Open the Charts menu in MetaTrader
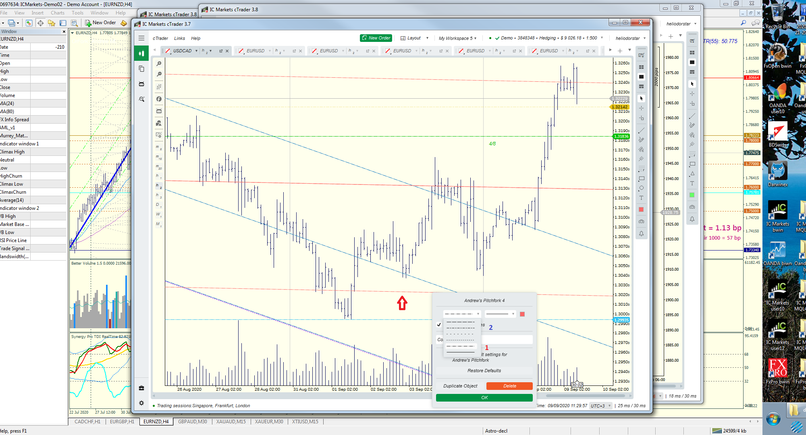The image size is (806, 435). pyautogui.click(x=57, y=13)
